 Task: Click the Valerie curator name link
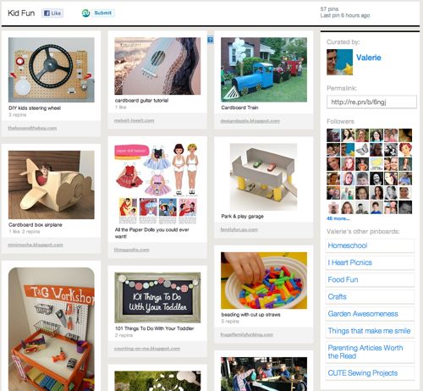click(369, 58)
